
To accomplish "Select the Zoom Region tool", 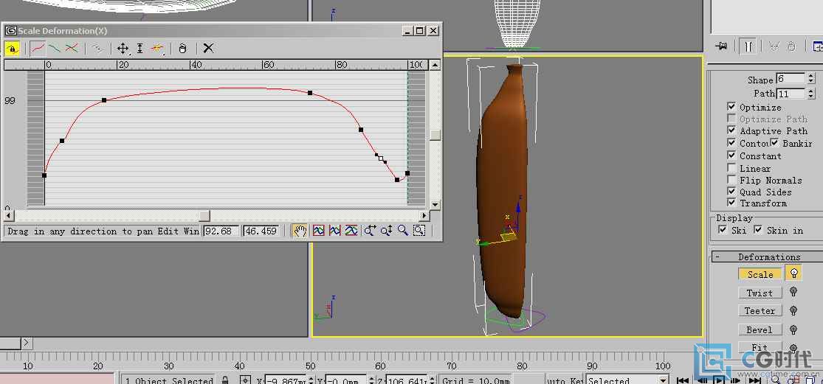I will pyautogui.click(x=419, y=231).
